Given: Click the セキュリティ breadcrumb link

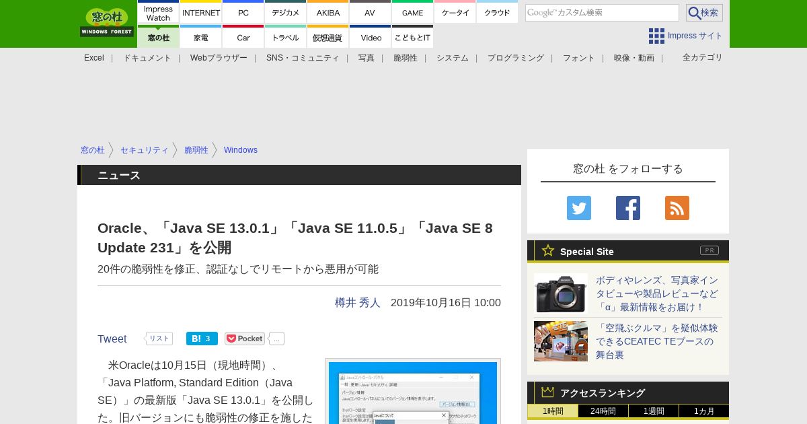Looking at the screenshot, I should [145, 150].
